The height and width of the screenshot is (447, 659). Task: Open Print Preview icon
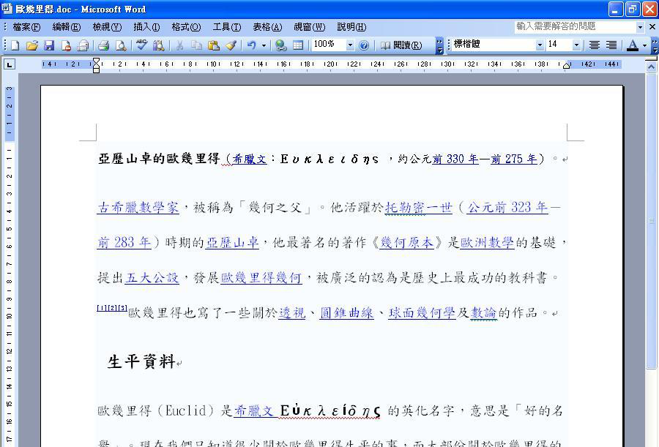[x=121, y=45]
